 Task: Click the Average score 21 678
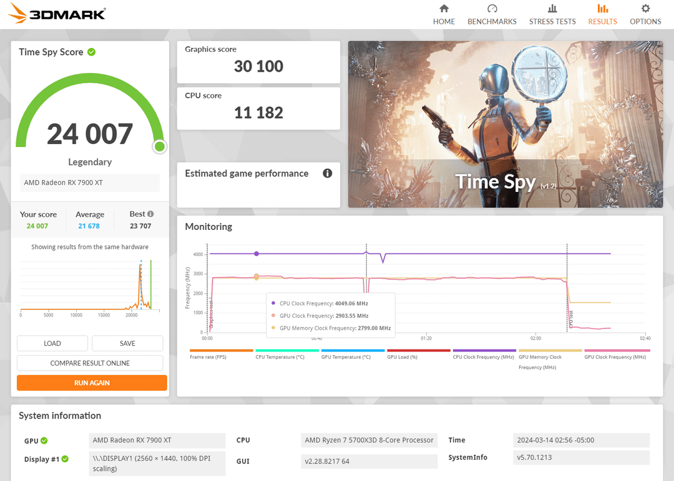89,226
